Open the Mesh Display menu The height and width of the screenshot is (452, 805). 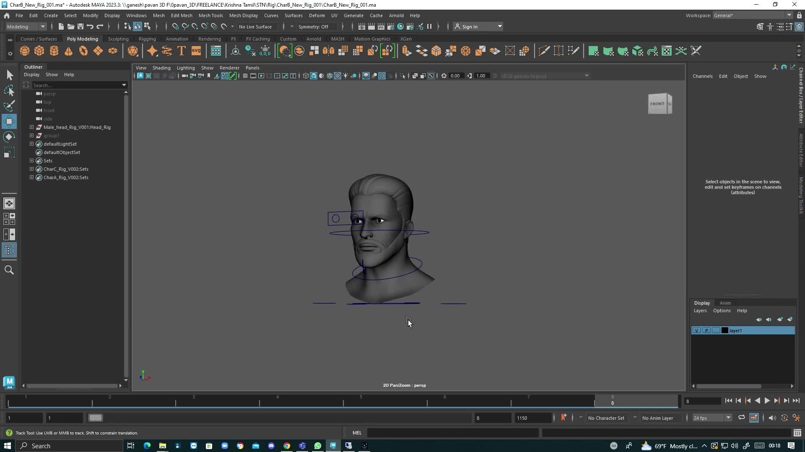pos(243,15)
